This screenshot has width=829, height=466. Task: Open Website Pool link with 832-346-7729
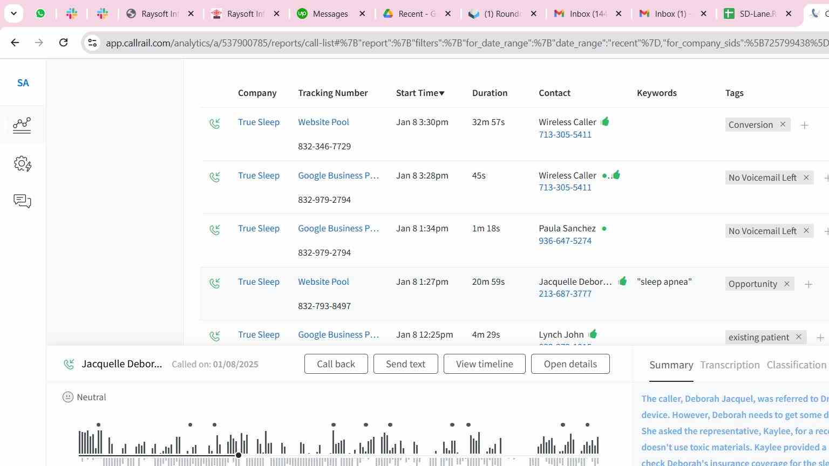pyautogui.click(x=323, y=122)
